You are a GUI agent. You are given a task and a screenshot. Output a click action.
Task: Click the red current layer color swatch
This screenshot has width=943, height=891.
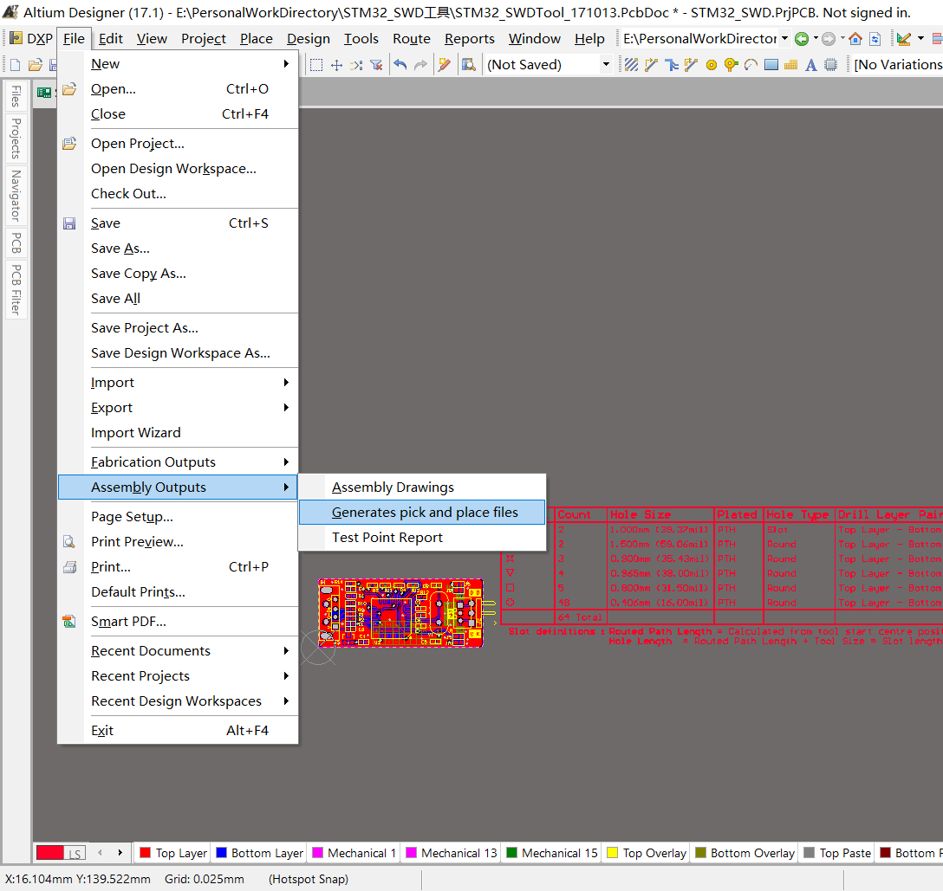[x=50, y=853]
